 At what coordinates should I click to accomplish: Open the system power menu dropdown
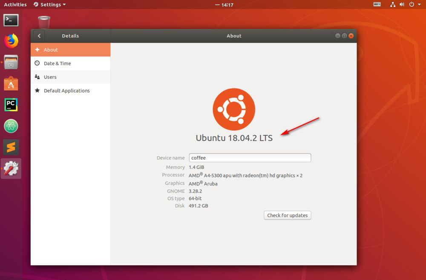tap(413, 5)
